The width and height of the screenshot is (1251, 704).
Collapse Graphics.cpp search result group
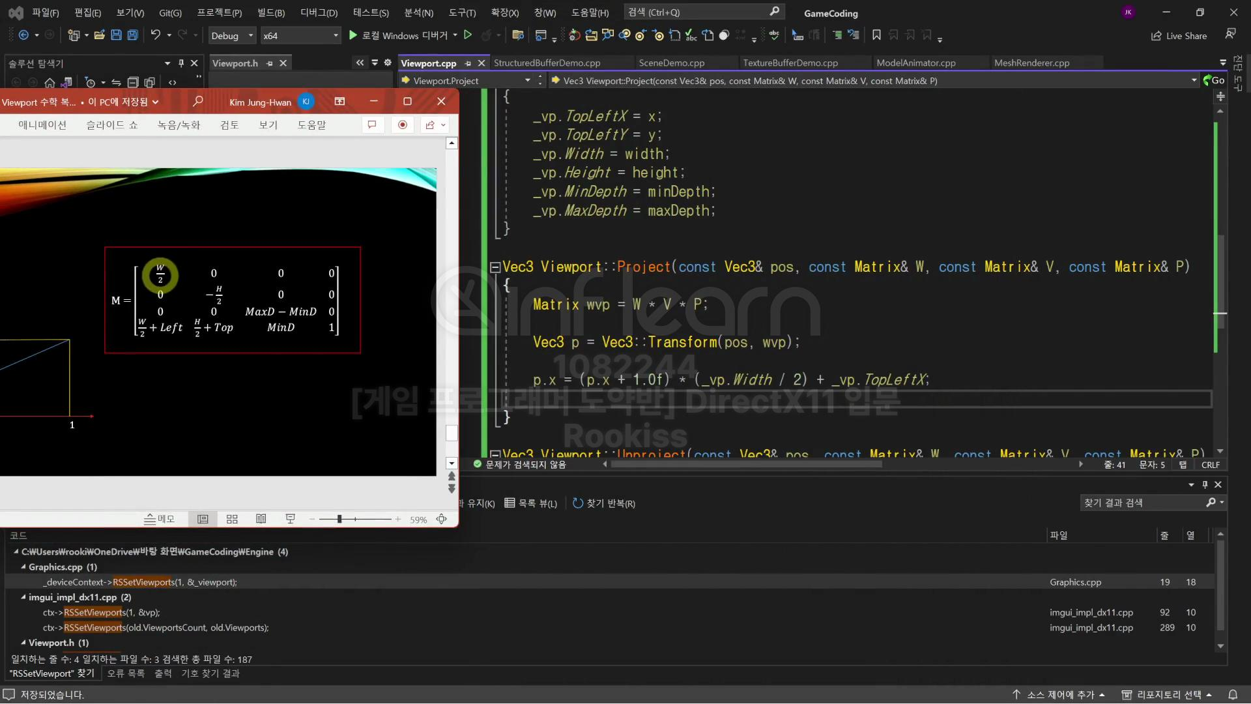[x=23, y=567]
